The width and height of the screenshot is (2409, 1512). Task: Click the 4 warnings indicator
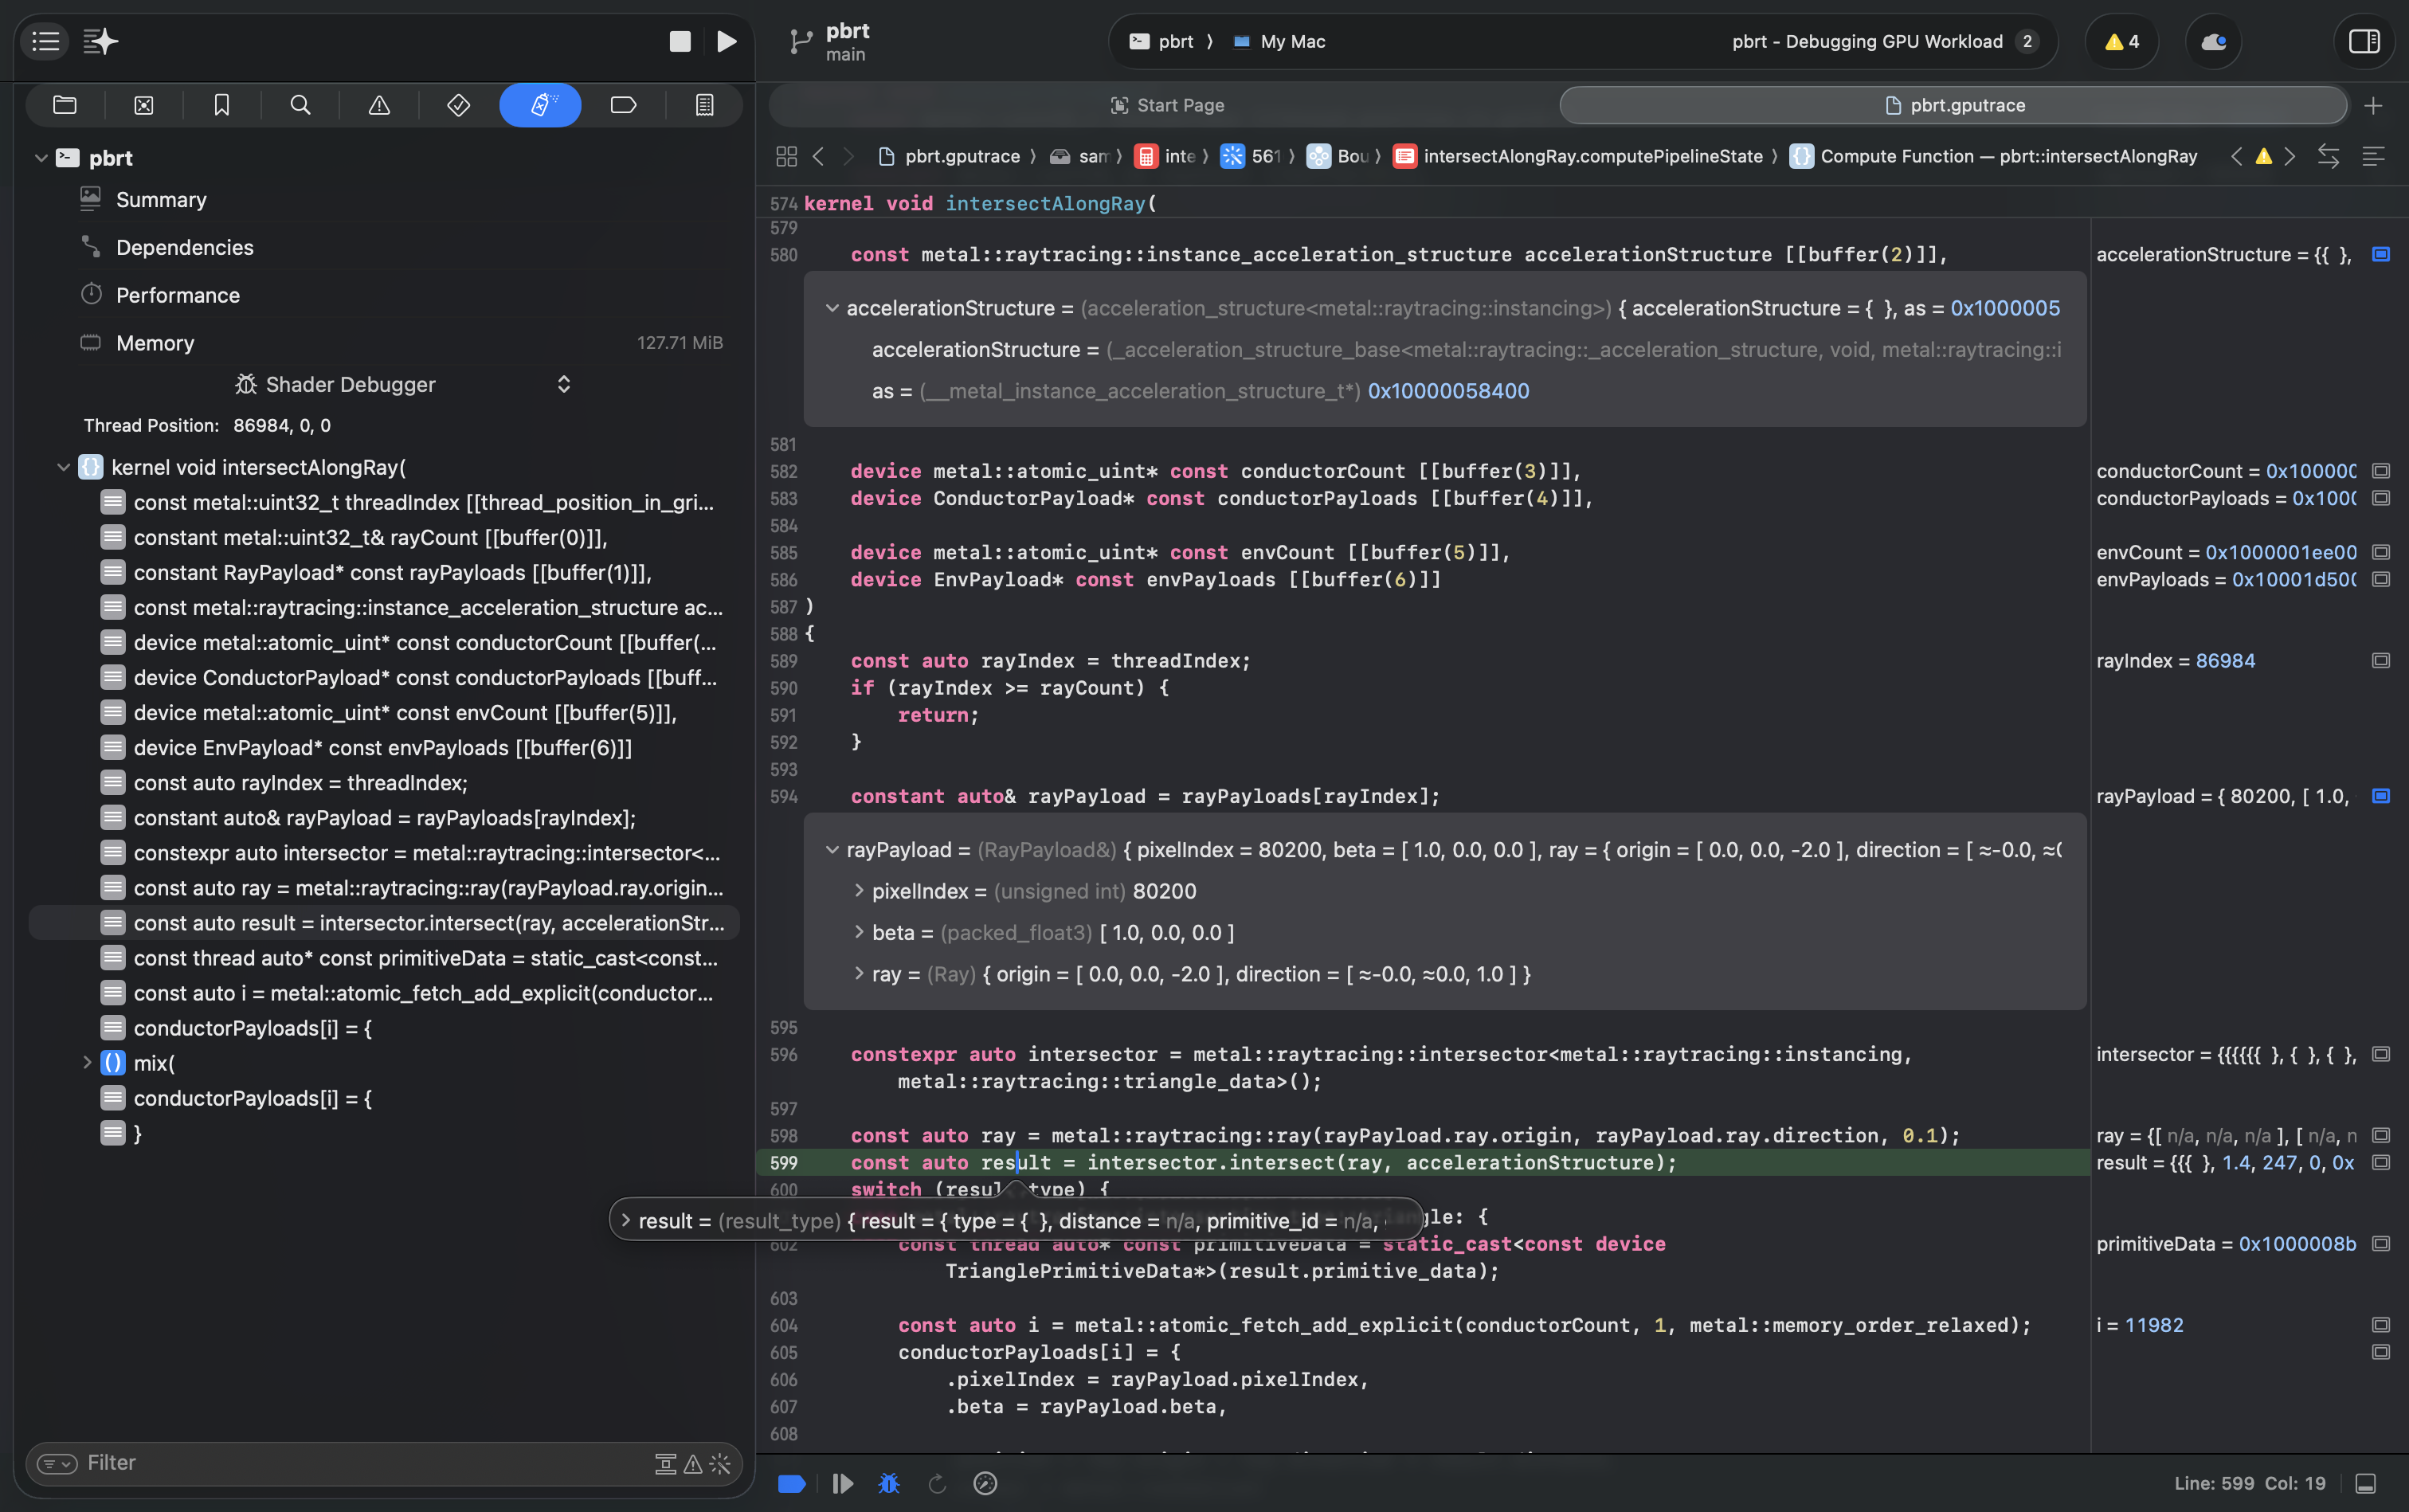pyautogui.click(x=2121, y=41)
